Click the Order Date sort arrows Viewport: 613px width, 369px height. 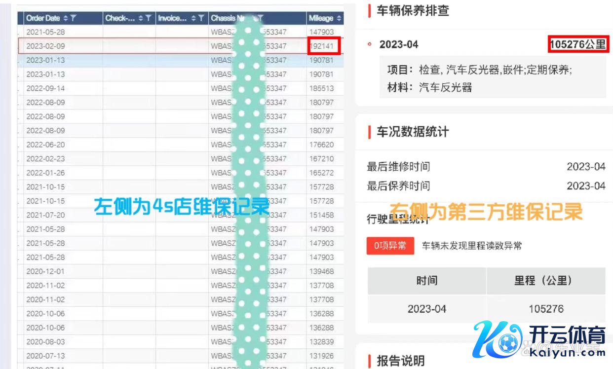[x=66, y=18]
